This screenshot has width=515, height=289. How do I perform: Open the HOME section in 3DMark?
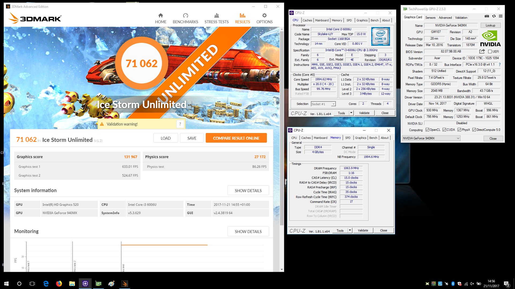click(x=160, y=18)
